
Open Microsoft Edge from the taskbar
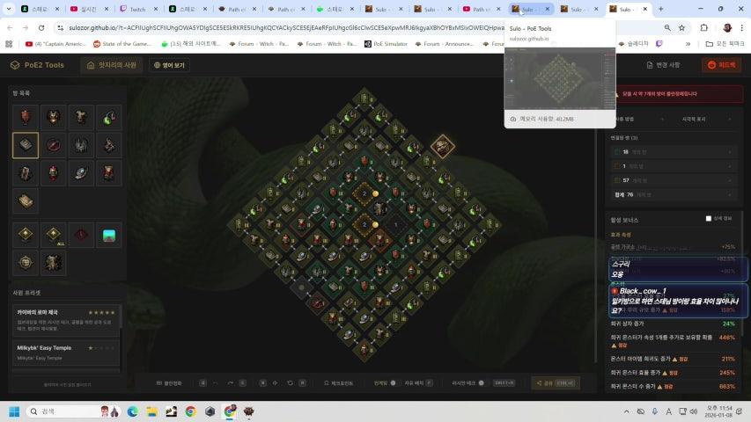pyautogui.click(x=133, y=411)
